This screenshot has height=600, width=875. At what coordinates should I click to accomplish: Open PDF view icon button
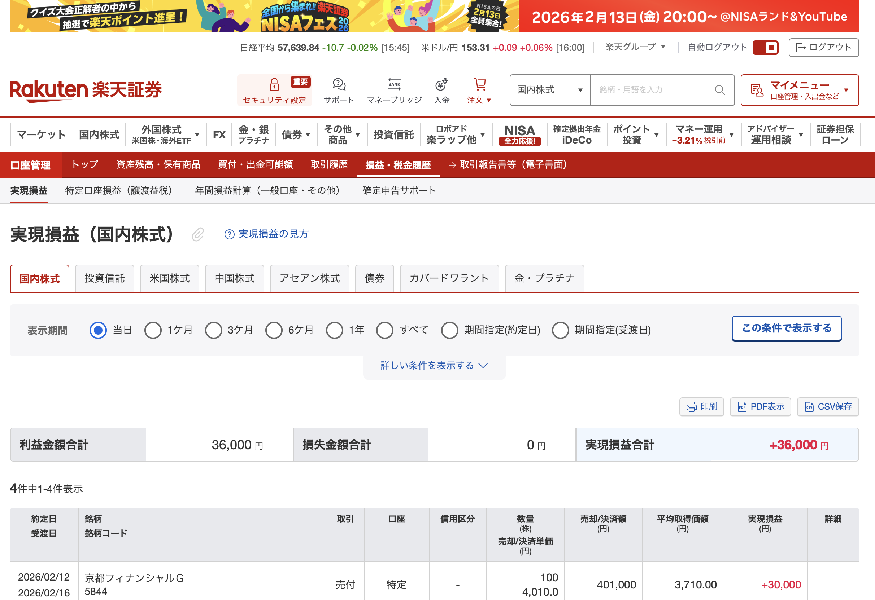[x=760, y=407]
